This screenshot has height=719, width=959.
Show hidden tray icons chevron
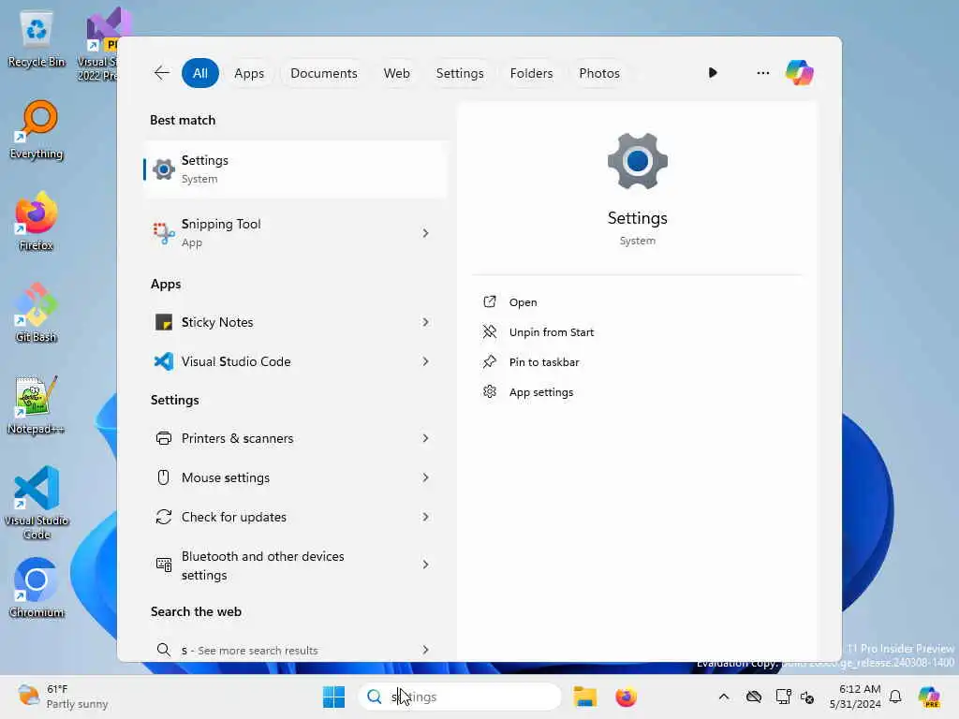pos(724,697)
